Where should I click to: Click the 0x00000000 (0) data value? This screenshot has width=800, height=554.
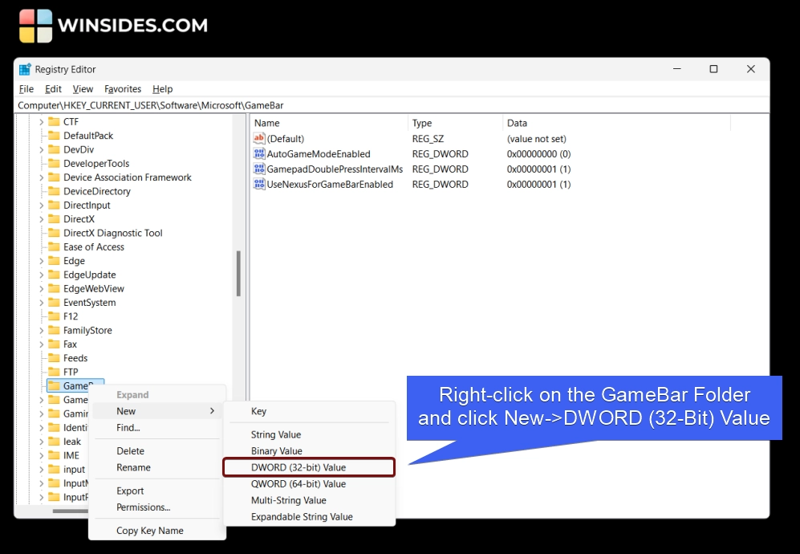tap(538, 153)
